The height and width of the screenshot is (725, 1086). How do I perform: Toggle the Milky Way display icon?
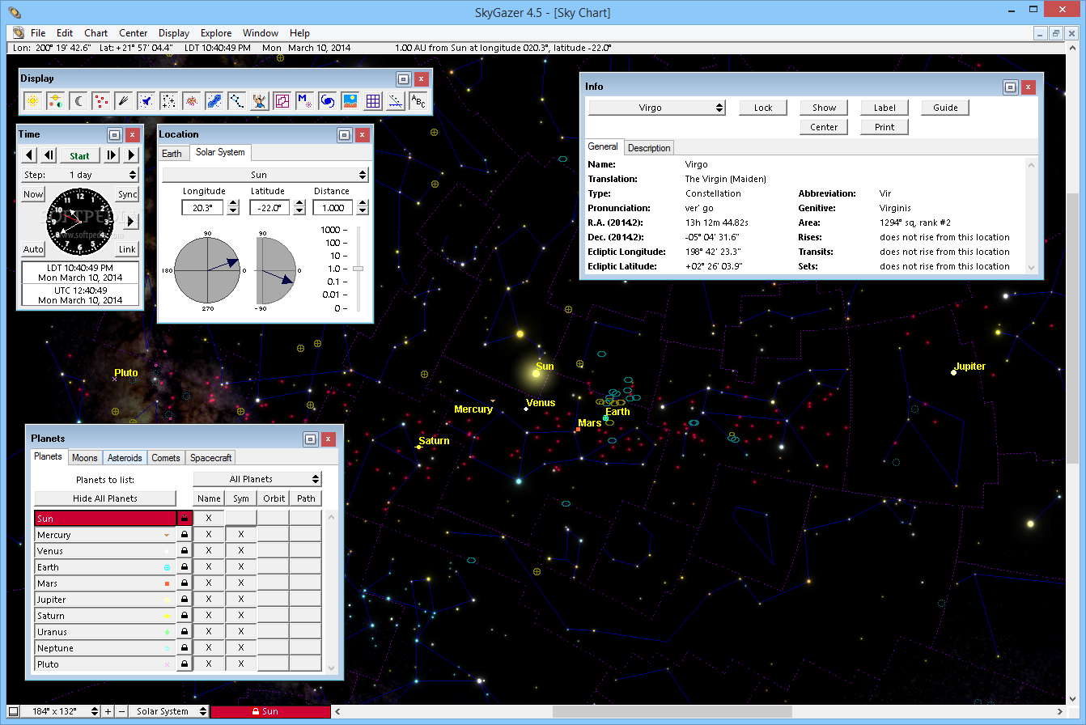pyautogui.click(x=214, y=101)
